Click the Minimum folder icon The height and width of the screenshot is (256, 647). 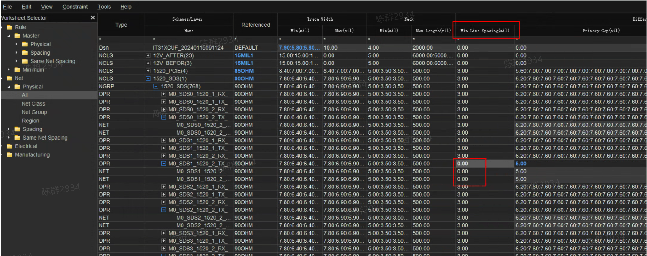(x=17, y=69)
